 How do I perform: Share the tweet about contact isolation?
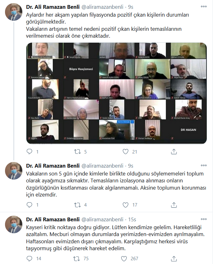pyautogui.click(x=174, y=205)
